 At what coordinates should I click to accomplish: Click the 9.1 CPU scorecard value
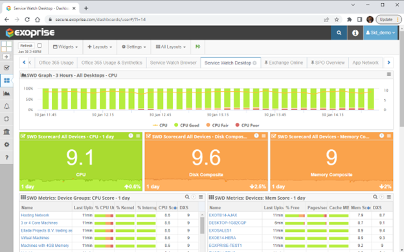(x=80, y=158)
